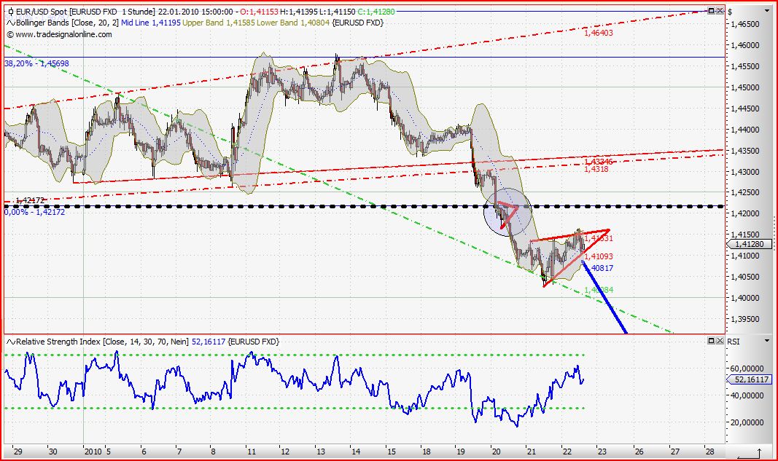778x461 pixels.
Task: Click the pin icon beside EUR/USD Spot title
Action: (x=10, y=12)
